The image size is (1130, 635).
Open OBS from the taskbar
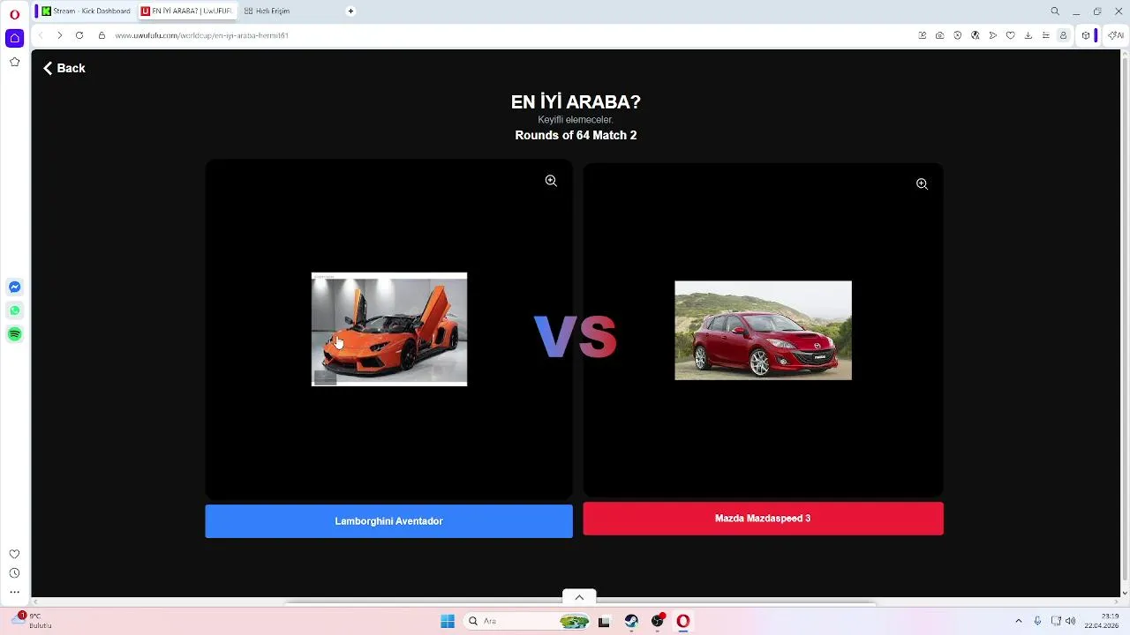(x=658, y=621)
